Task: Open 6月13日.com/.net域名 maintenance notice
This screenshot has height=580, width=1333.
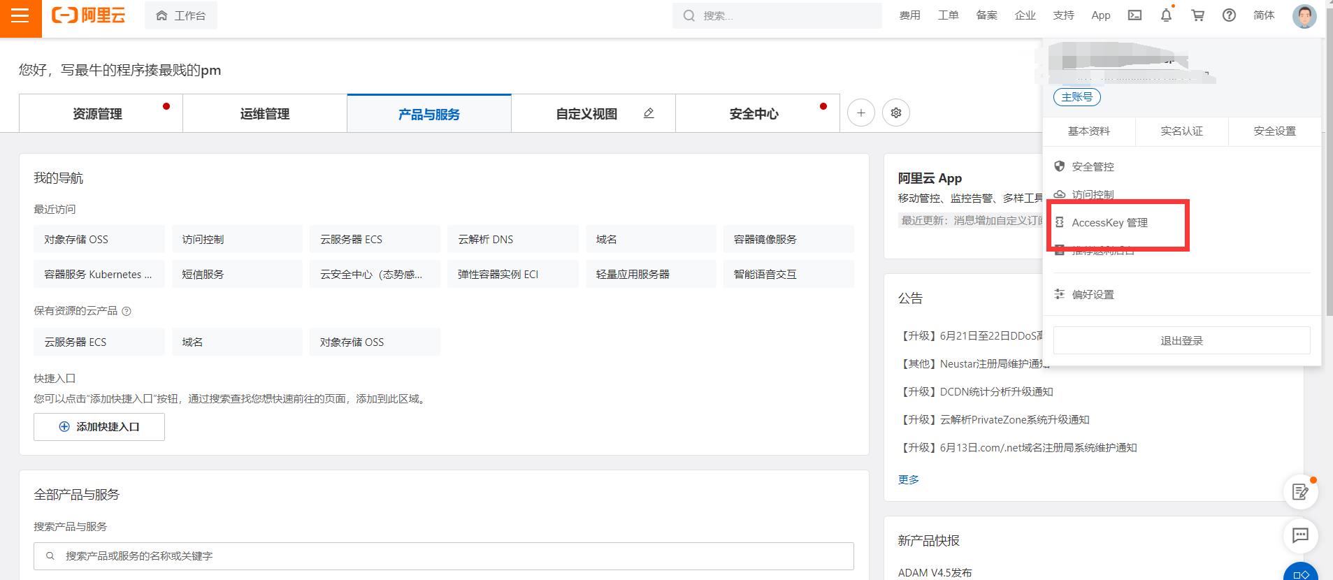Action: (x=1018, y=448)
